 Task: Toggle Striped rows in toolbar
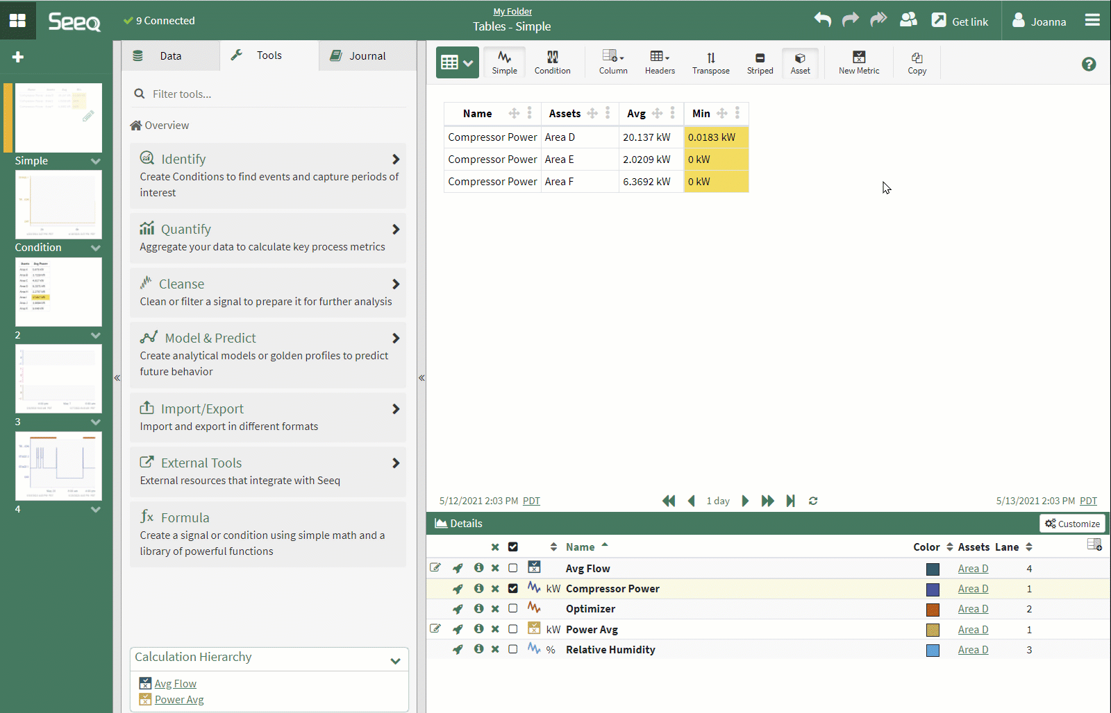coord(760,62)
